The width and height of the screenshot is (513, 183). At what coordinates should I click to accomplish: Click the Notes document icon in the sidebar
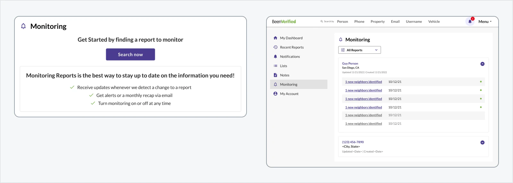[x=275, y=75]
